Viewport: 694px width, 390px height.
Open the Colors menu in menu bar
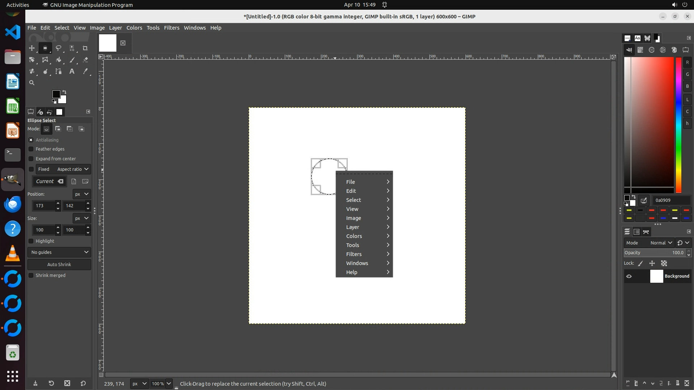point(134,28)
